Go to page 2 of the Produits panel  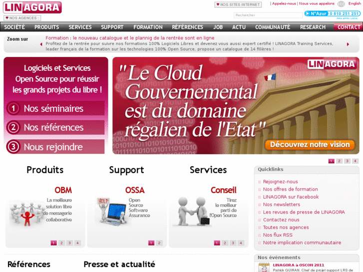click(61, 243)
